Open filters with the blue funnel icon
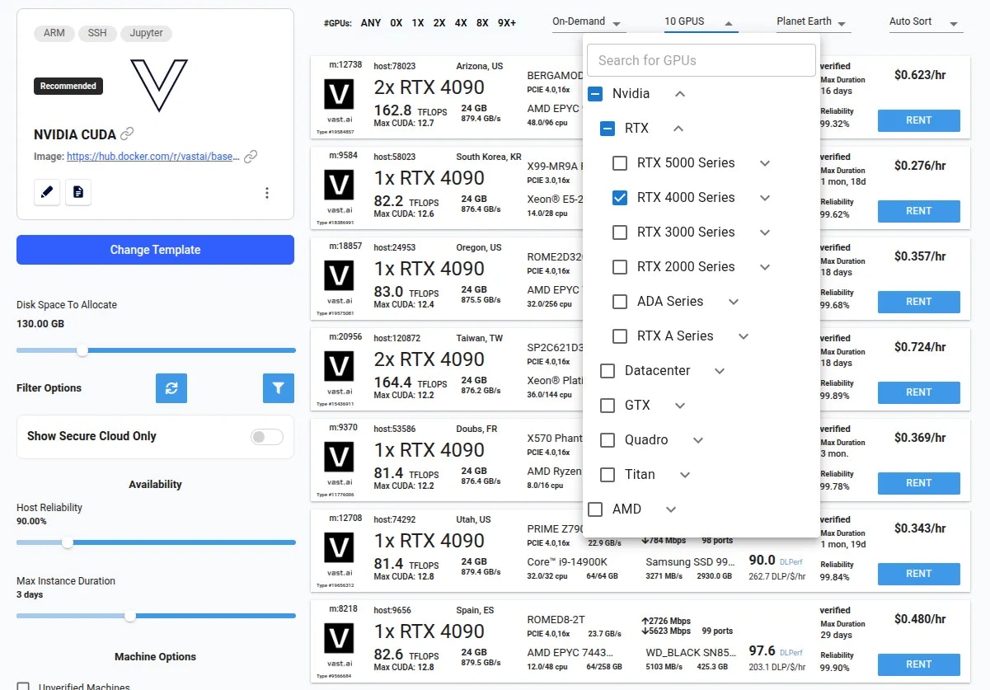The image size is (990, 690). 279,387
